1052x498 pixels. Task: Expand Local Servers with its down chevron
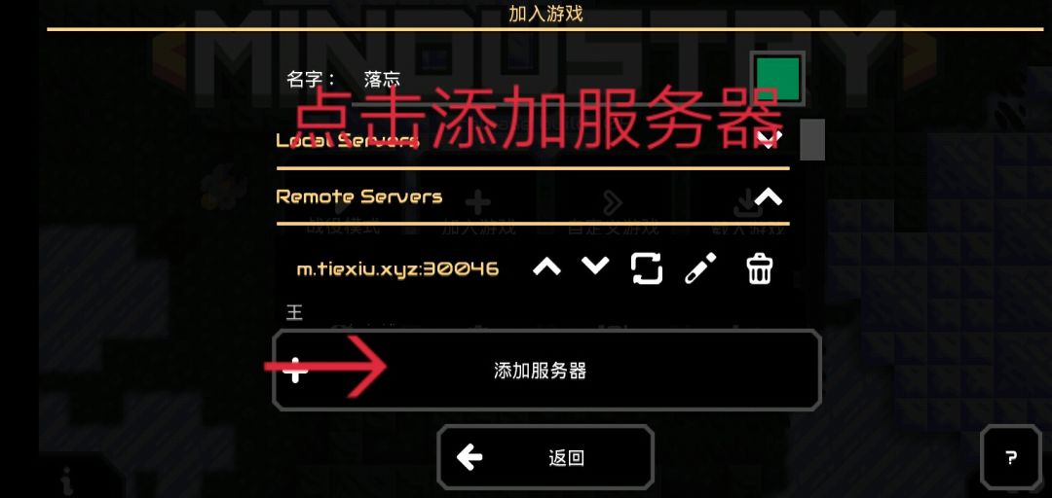click(769, 139)
